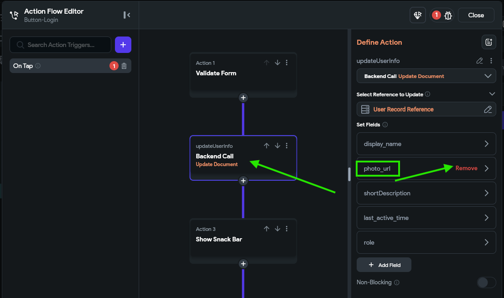Move Validate Form action down

277,63
